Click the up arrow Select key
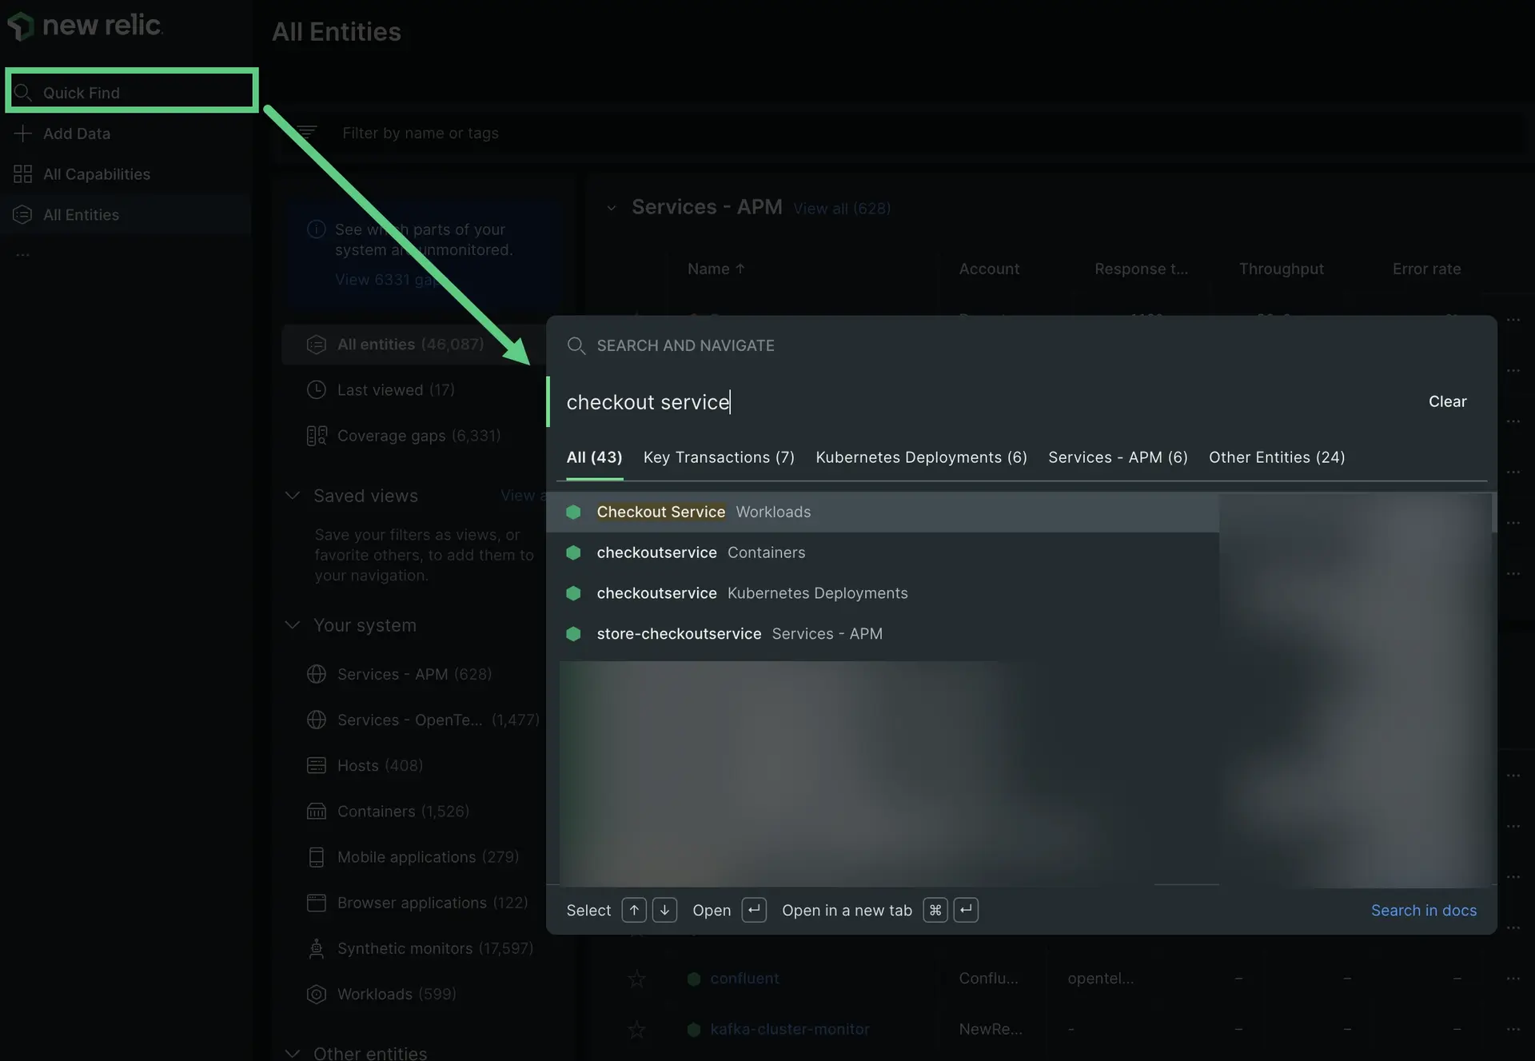1535x1061 pixels. click(x=634, y=910)
